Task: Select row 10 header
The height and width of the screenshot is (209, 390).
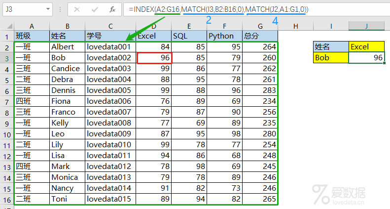Action: pos(7,134)
